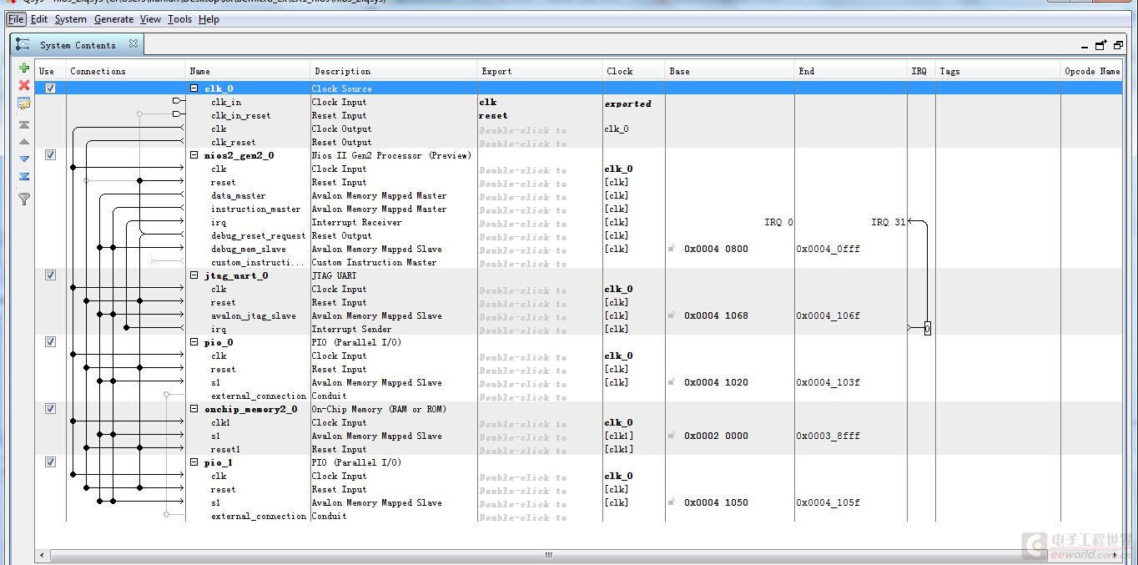Click the Description column header
1138x565 pixels.
click(x=394, y=71)
